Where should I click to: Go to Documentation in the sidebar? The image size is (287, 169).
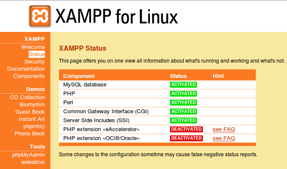tap(26, 69)
